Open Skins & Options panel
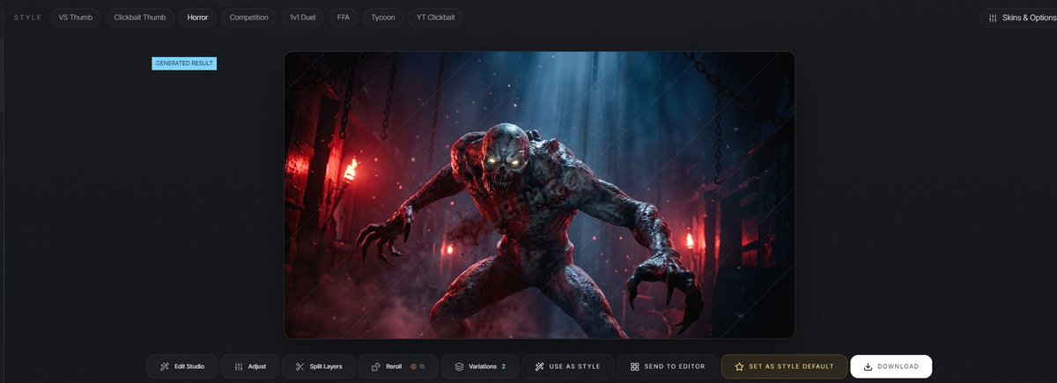This screenshot has height=383, width=1057. coord(1018,18)
